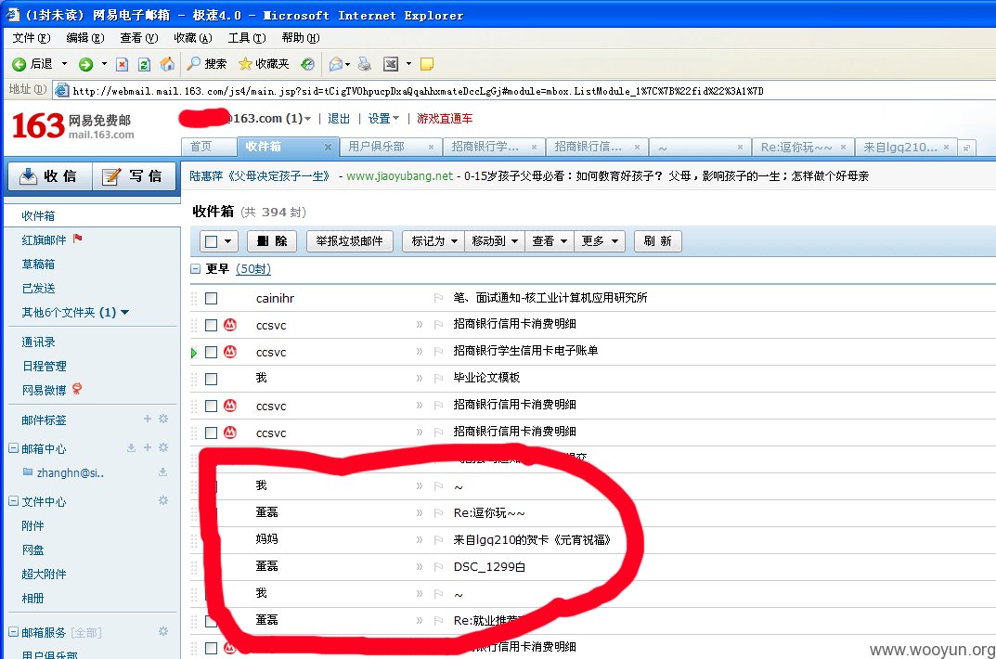The width and height of the screenshot is (996, 659).
Task: Click the (50封) link
Action: click(252, 269)
